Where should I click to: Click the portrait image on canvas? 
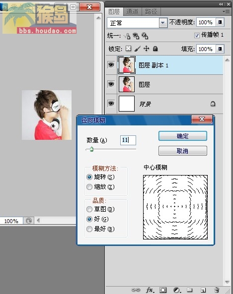click(47, 115)
